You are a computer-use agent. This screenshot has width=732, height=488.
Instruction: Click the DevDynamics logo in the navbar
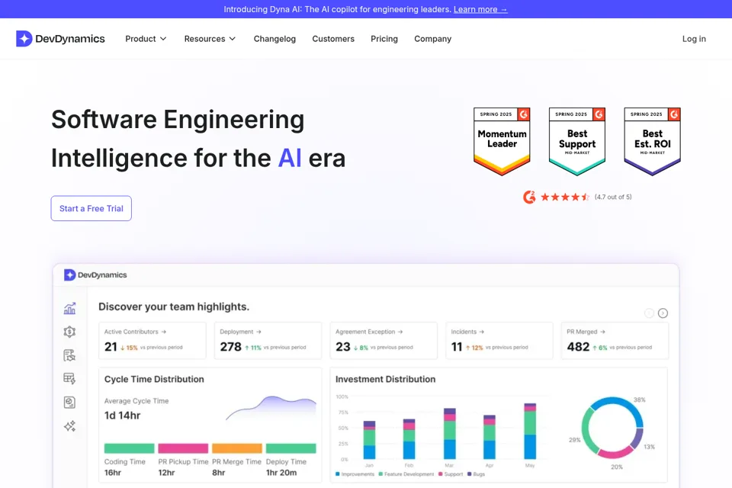(x=60, y=39)
